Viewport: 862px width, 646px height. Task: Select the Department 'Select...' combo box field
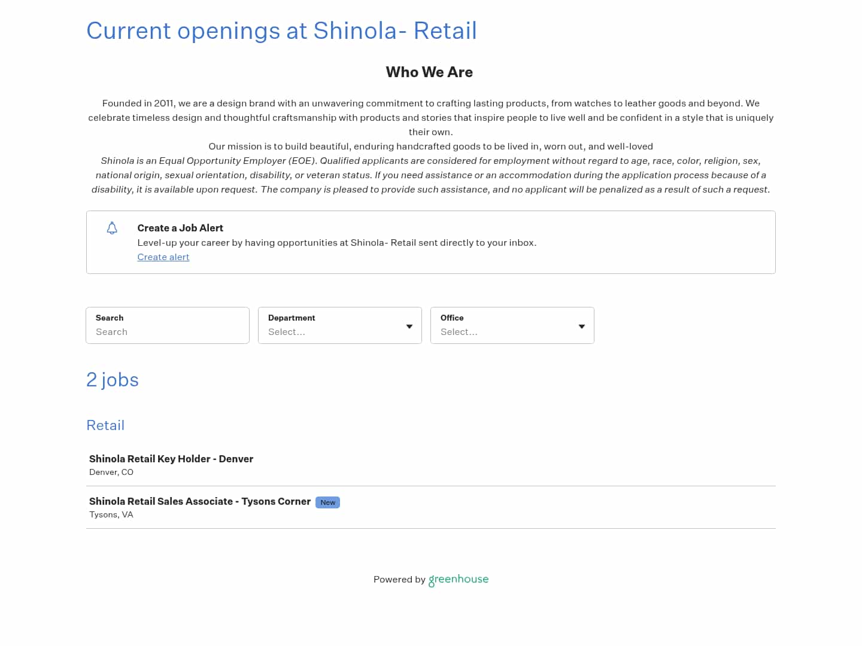coord(332,332)
